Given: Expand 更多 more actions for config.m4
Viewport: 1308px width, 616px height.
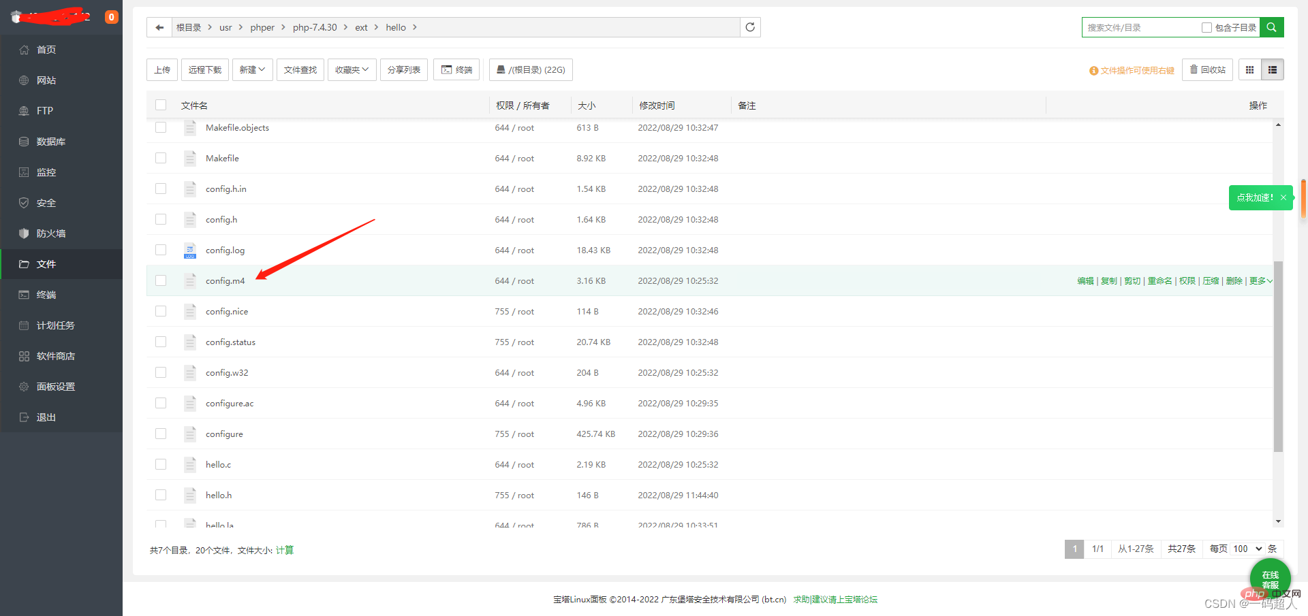Looking at the screenshot, I should tap(1260, 281).
